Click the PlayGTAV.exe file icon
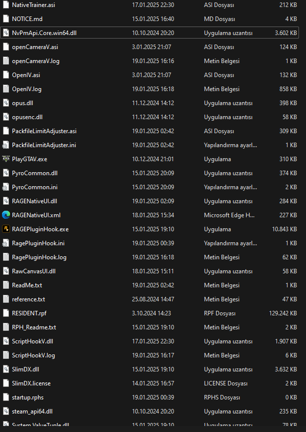Viewport: 306px width, 432px height. [x=6, y=159]
